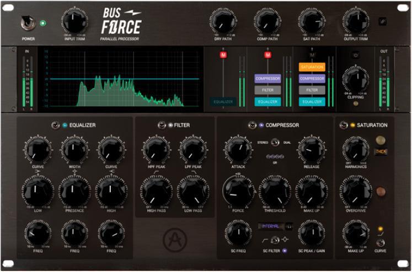Click the SC PEAK / GAIN knob
Image resolution: width=412 pixels, height=272 pixels.
[x=312, y=233]
